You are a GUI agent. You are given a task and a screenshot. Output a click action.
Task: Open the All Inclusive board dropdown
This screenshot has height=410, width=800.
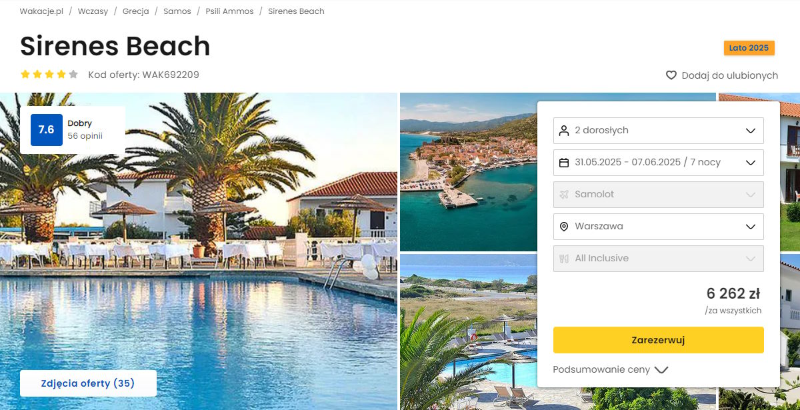pos(659,258)
